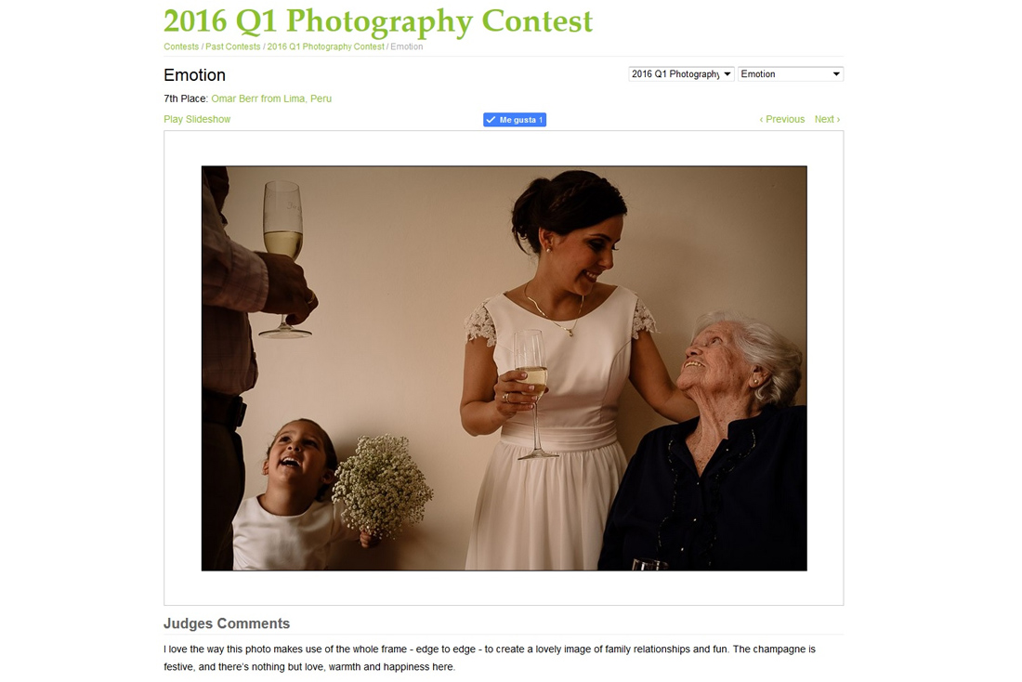This screenshot has height=682, width=1022.
Task: Open 2016 Q1 Photography Contest breadcrumb
Action: tap(326, 47)
